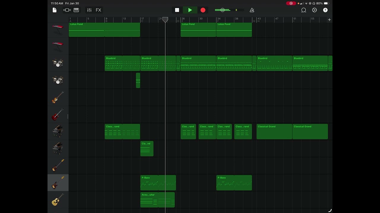
Task: Select the Classical Grand region at bar 43
Action: (274, 132)
